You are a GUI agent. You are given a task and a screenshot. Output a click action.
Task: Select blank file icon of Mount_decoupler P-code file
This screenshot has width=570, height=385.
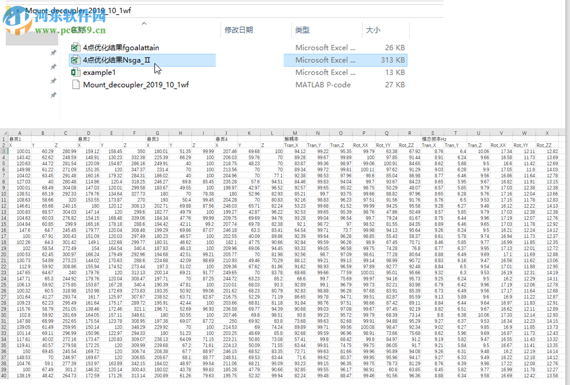pos(75,85)
